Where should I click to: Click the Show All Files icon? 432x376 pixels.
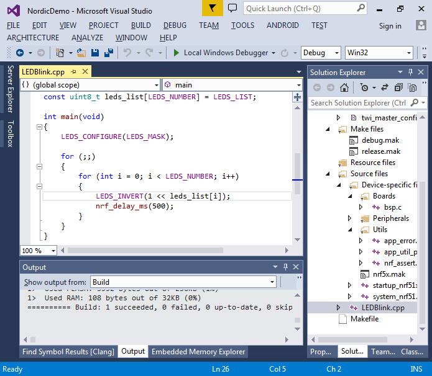coord(412,87)
